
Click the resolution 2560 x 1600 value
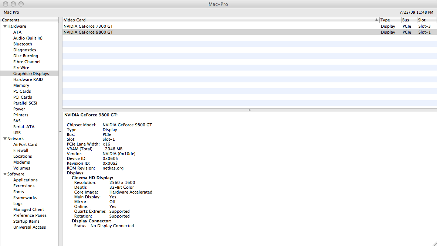(x=122, y=182)
